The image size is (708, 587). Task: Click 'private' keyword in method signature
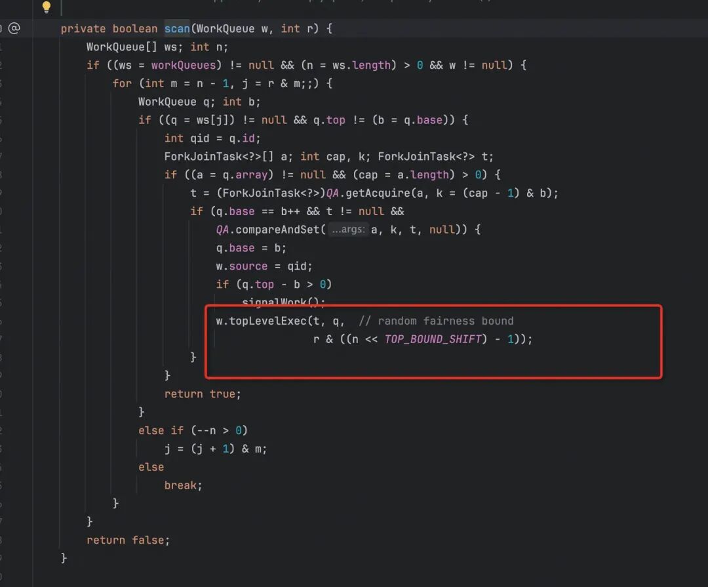pyautogui.click(x=83, y=28)
